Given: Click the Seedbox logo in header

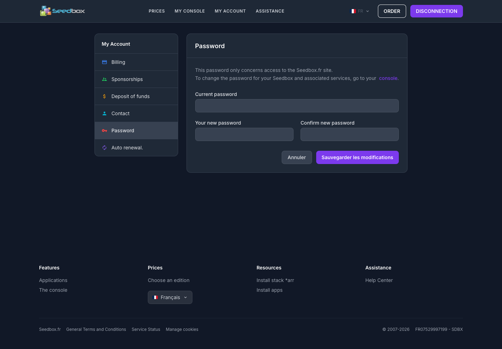Looking at the screenshot, I should 62,11.
